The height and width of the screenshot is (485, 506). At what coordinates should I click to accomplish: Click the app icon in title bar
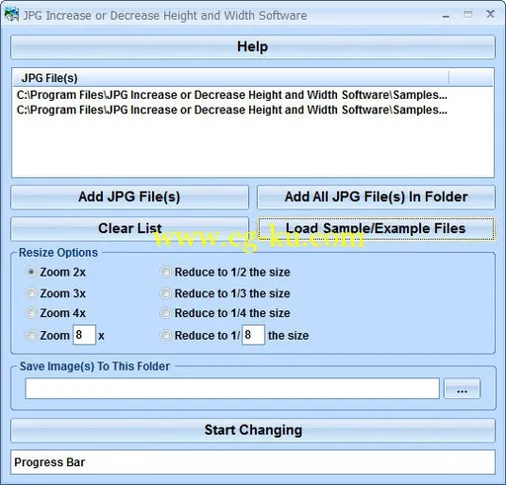tap(12, 15)
